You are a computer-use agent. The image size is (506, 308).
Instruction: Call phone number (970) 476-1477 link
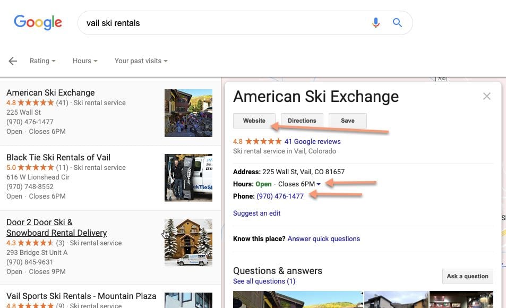pos(280,196)
